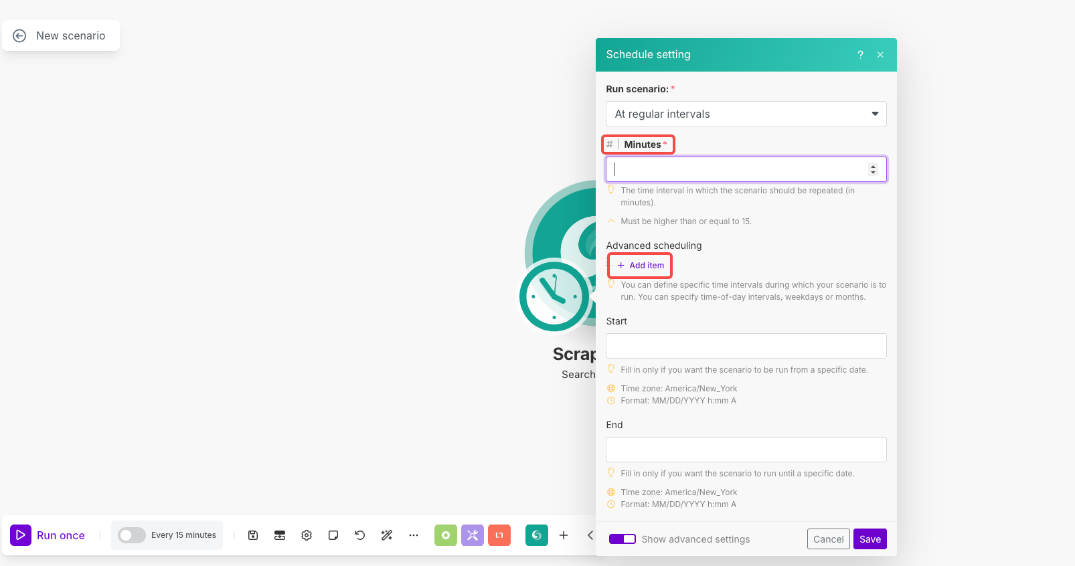This screenshot has height=566, width=1075.
Task: Open the Every 15 minutes schedule label
Action: [x=183, y=535]
